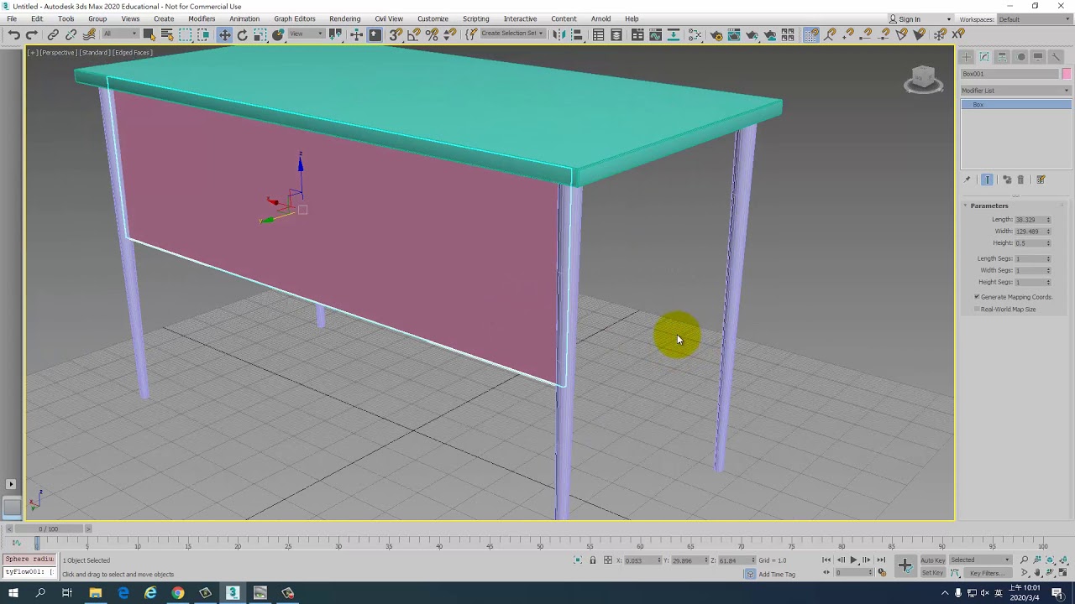Open the Key mode 'Selected' dropdown
This screenshot has width=1075, height=604.
click(980, 560)
